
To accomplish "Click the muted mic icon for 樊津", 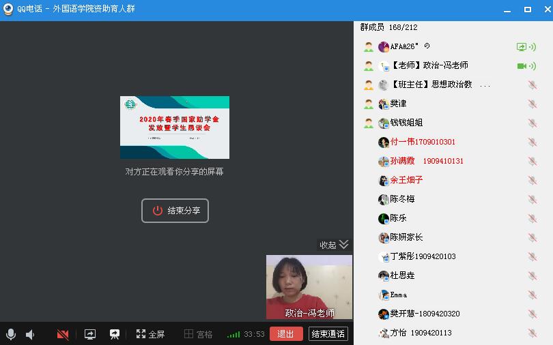I will [532, 104].
